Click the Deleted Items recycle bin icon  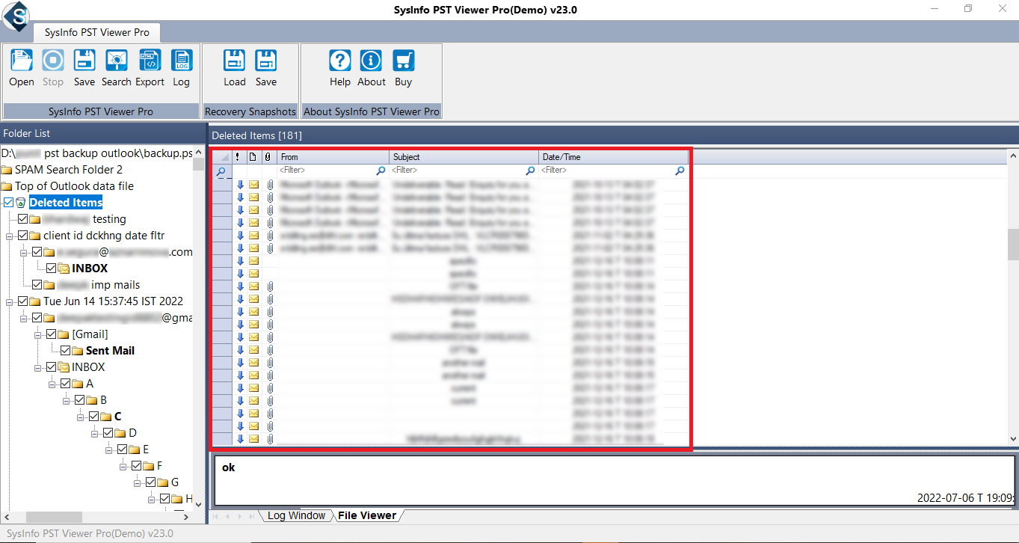pyautogui.click(x=21, y=203)
